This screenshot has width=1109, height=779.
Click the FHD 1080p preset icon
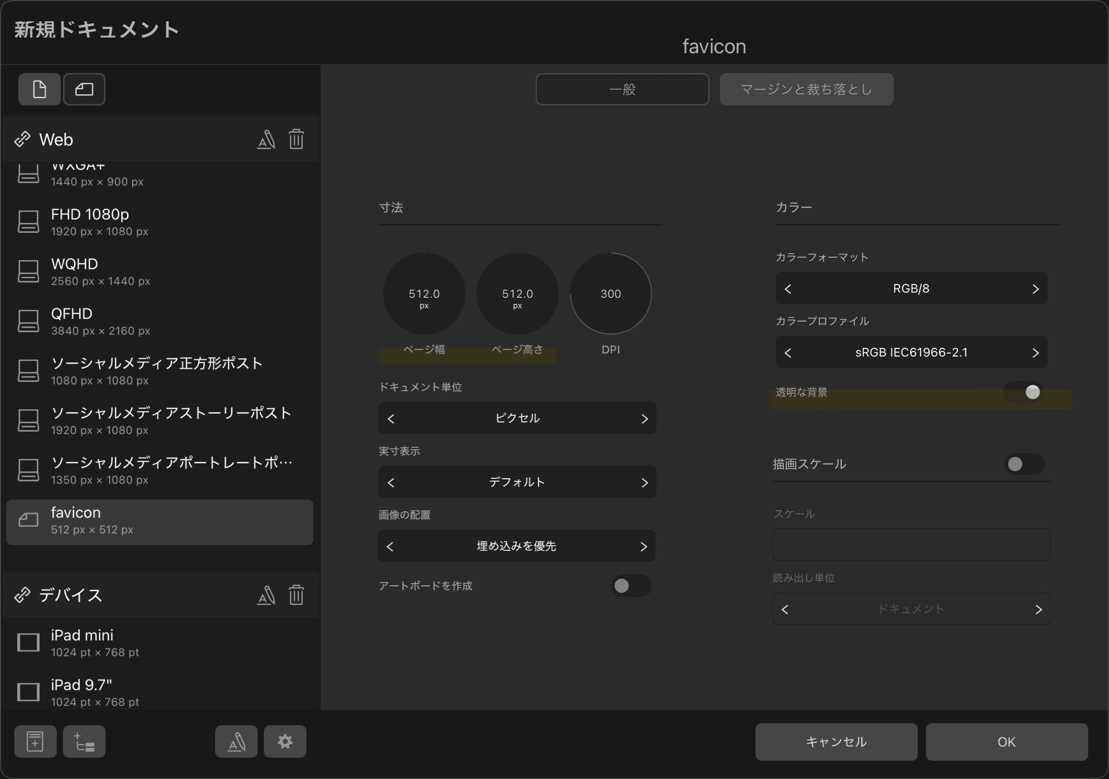coord(28,222)
